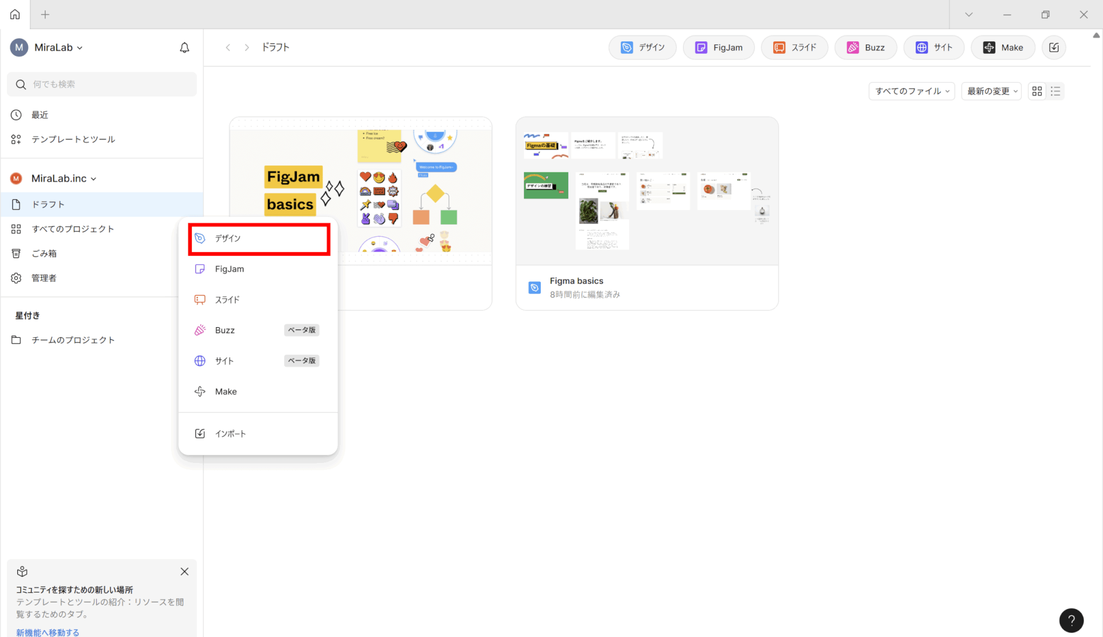Open Figma basics file thumbnail
1103x637 pixels.
click(647, 191)
